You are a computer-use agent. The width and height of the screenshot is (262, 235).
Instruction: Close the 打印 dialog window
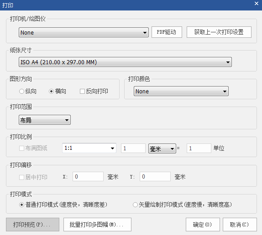(x=257, y=3)
